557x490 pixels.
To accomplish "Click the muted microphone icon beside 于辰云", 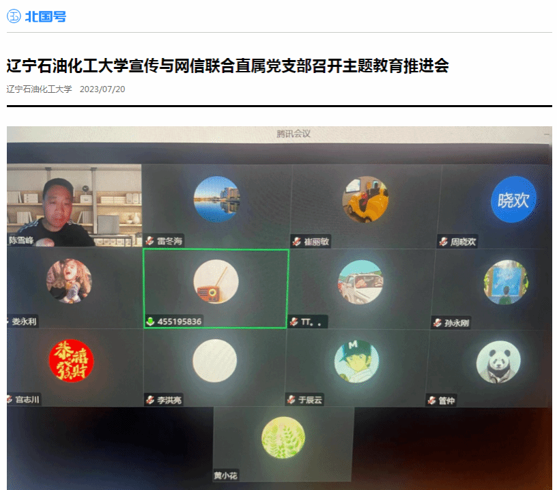I will point(292,400).
